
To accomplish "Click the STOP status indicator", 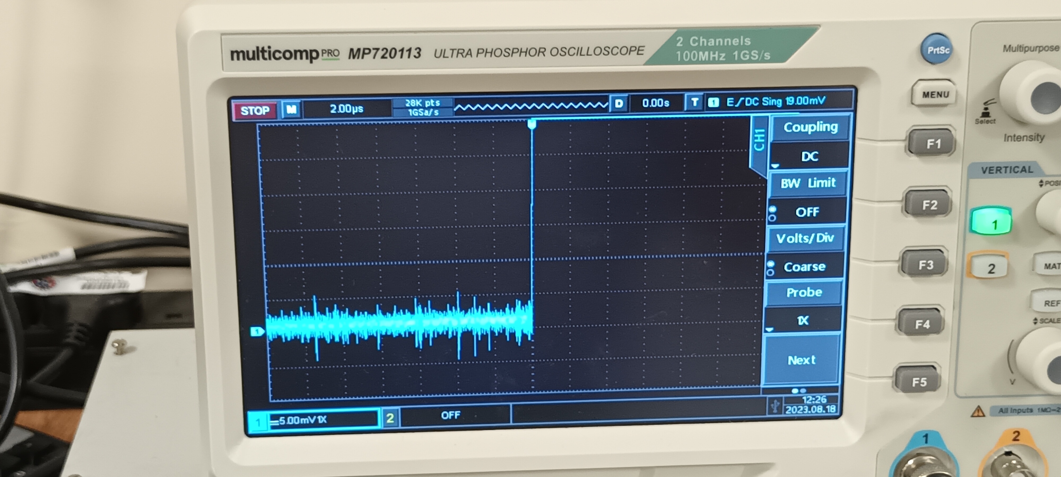I will pos(255,110).
